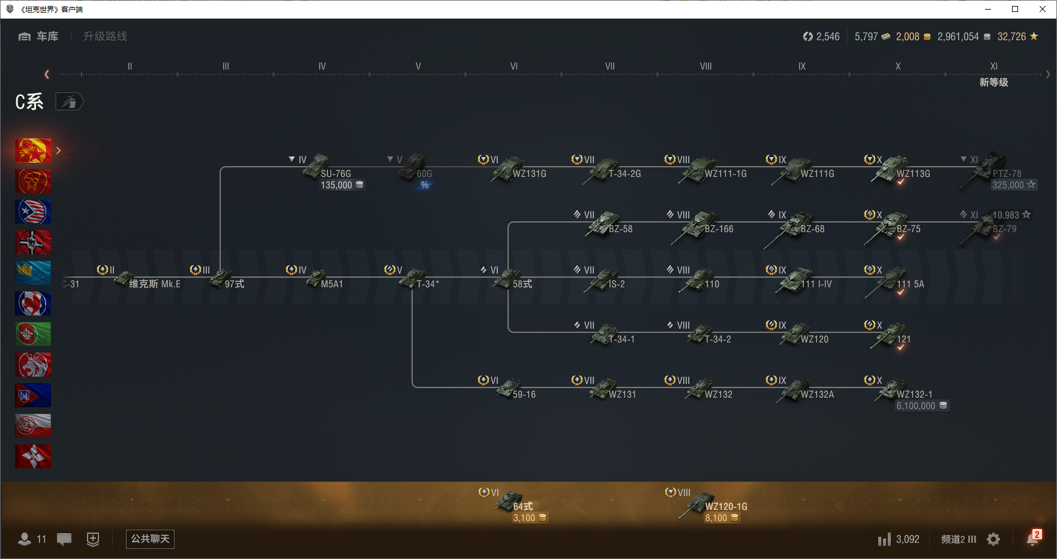The image size is (1057, 559).
Task: Select the blue three-crowns nation flag
Action: pyautogui.click(x=33, y=273)
